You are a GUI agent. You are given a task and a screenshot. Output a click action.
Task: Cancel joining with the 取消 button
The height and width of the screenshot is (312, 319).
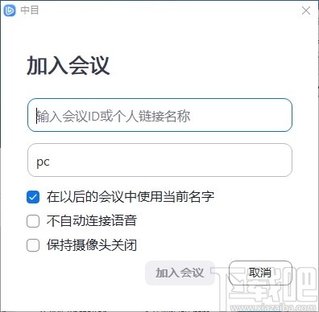(x=260, y=273)
